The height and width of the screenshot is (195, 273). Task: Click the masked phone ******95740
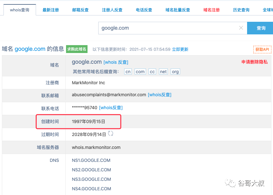[x=85, y=108]
